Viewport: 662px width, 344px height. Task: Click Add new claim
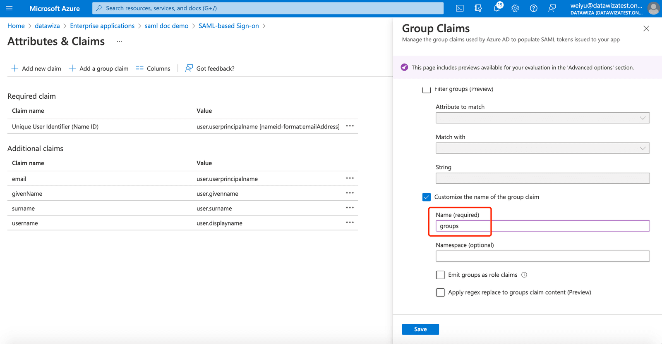click(36, 68)
